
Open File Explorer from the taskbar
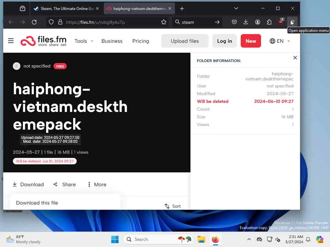point(201,239)
